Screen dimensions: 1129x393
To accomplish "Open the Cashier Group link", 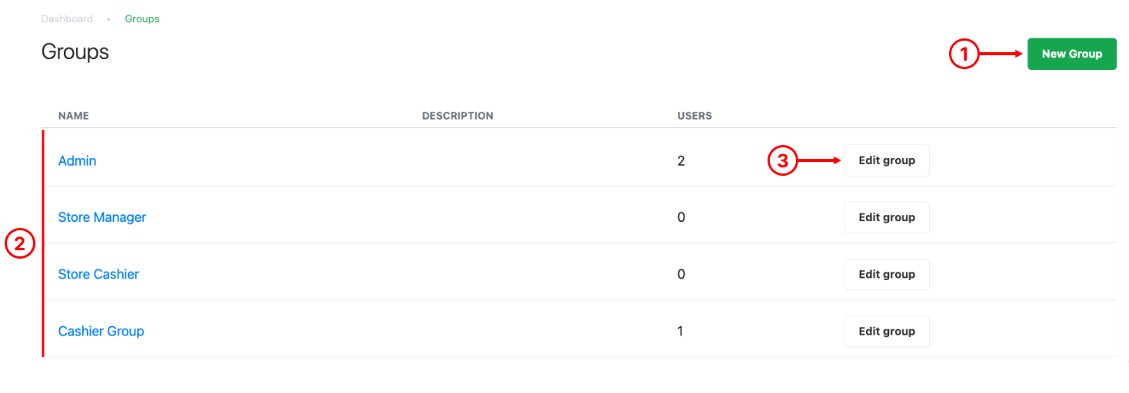I will tap(102, 331).
